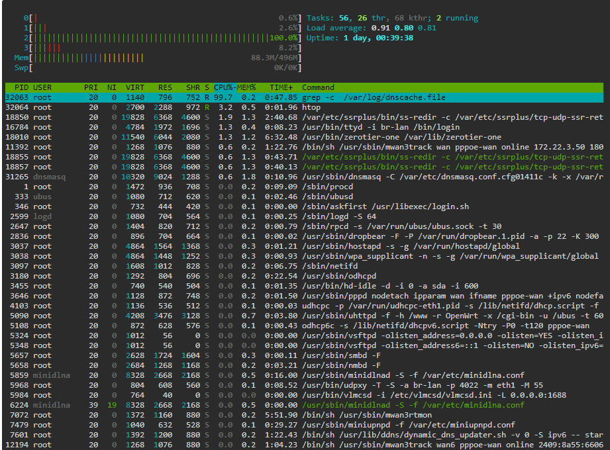
Task: Select the pppd nodetach process
Action: tap(304, 296)
